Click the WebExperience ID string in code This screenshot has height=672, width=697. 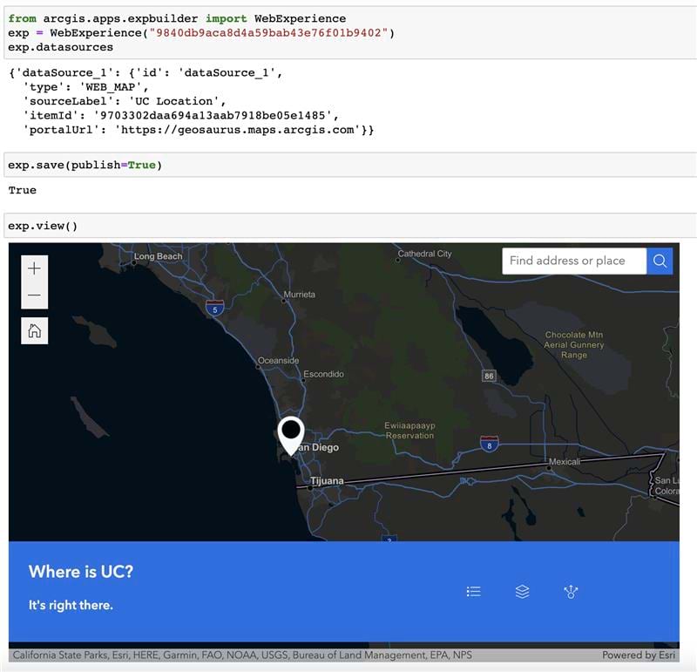click(269, 33)
